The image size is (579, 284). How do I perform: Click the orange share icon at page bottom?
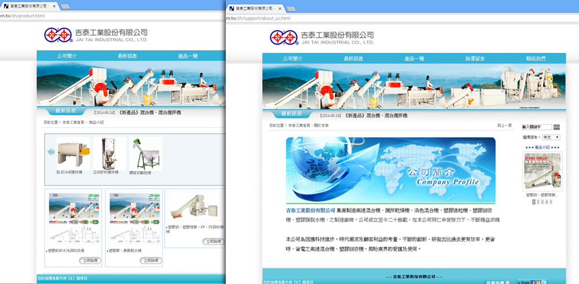[538, 282]
